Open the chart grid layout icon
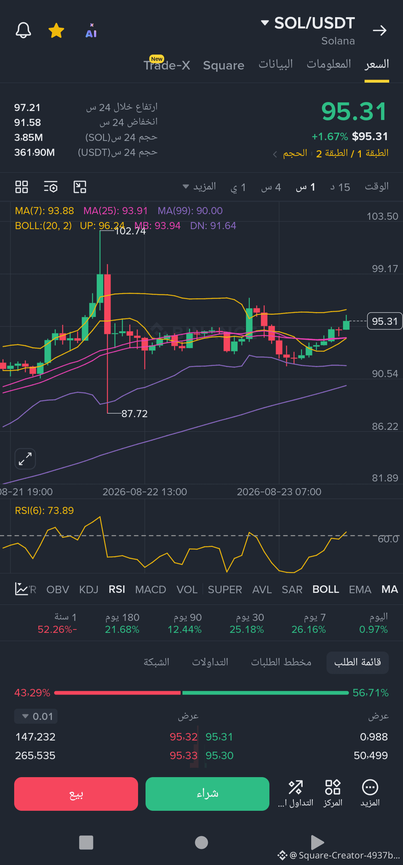The height and width of the screenshot is (865, 403). pyautogui.click(x=22, y=187)
